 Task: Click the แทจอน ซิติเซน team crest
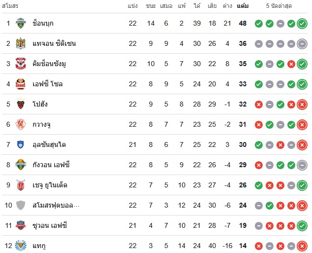21,43
